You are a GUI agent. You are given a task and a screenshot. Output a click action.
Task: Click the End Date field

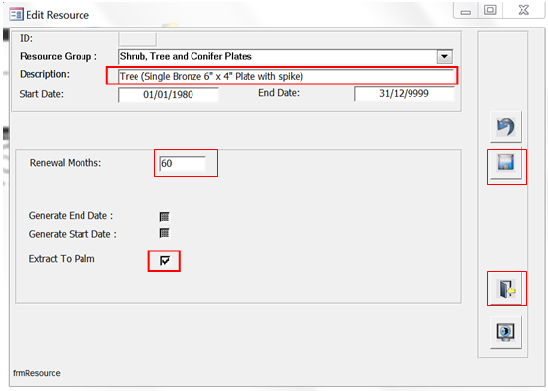pyautogui.click(x=404, y=93)
